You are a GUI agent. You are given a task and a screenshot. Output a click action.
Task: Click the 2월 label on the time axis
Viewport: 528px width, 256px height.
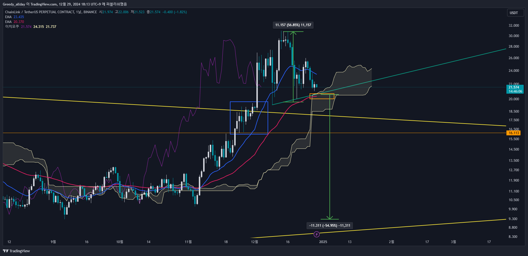coord(392,242)
